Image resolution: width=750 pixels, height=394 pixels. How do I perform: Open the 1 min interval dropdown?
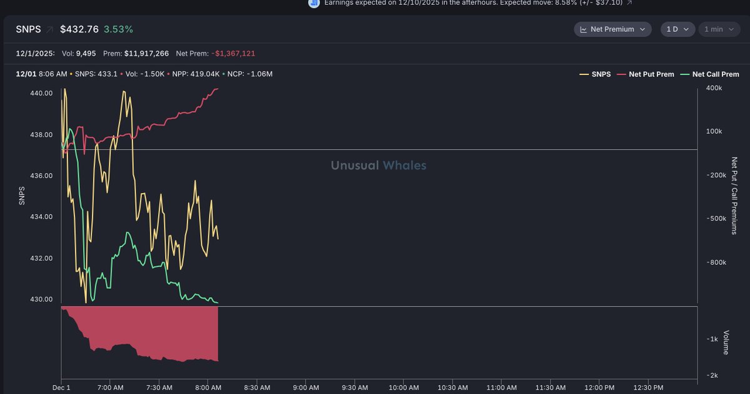[718, 29]
